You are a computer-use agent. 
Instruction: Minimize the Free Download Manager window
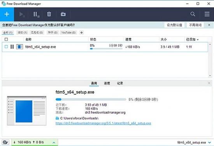click(187, 4)
